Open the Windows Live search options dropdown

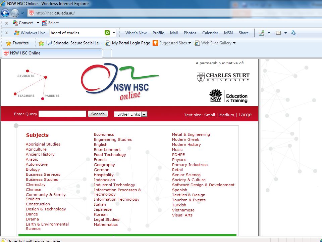click(x=114, y=33)
